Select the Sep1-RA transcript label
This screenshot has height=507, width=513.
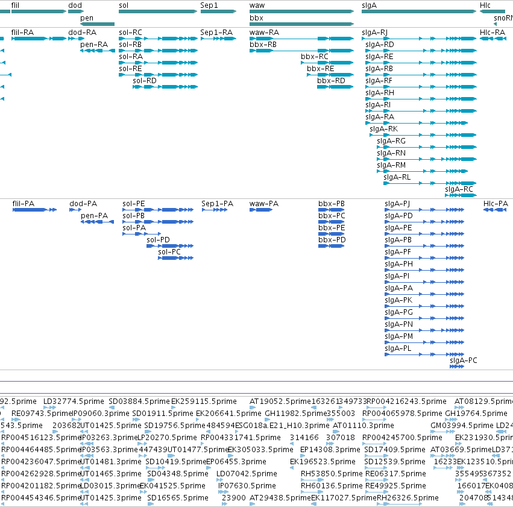[x=216, y=33]
